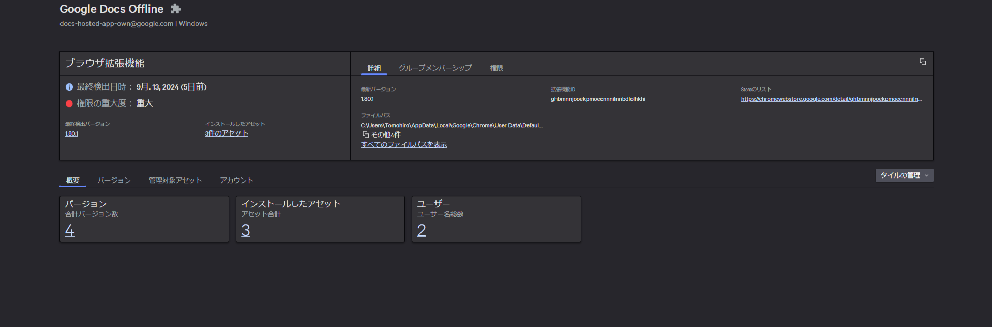Click the date 9月. 13, 2024 (5日前)
This screenshot has width=992, height=327.
click(x=171, y=87)
